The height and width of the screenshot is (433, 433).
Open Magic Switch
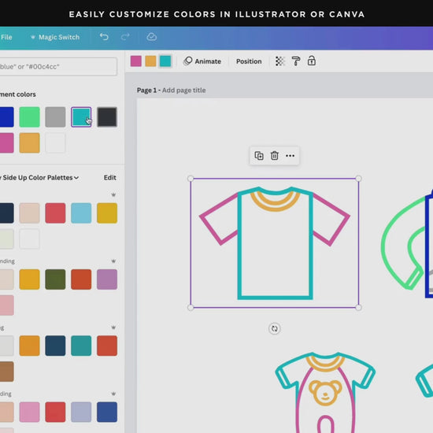(x=55, y=37)
